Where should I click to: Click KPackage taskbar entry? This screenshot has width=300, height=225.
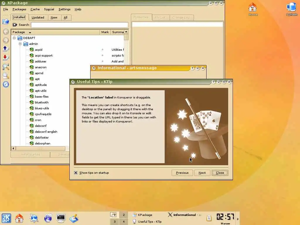click(147, 215)
